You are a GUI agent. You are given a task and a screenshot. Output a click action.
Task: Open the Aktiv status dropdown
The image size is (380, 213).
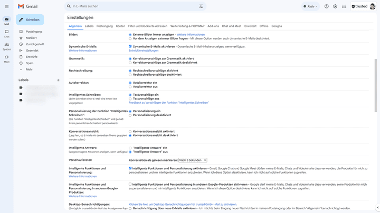coord(310,6)
